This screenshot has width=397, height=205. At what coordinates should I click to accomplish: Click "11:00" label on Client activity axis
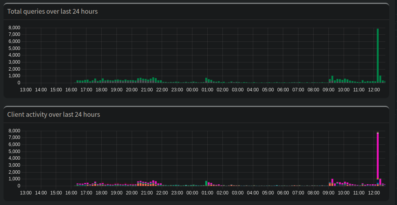point(359,193)
